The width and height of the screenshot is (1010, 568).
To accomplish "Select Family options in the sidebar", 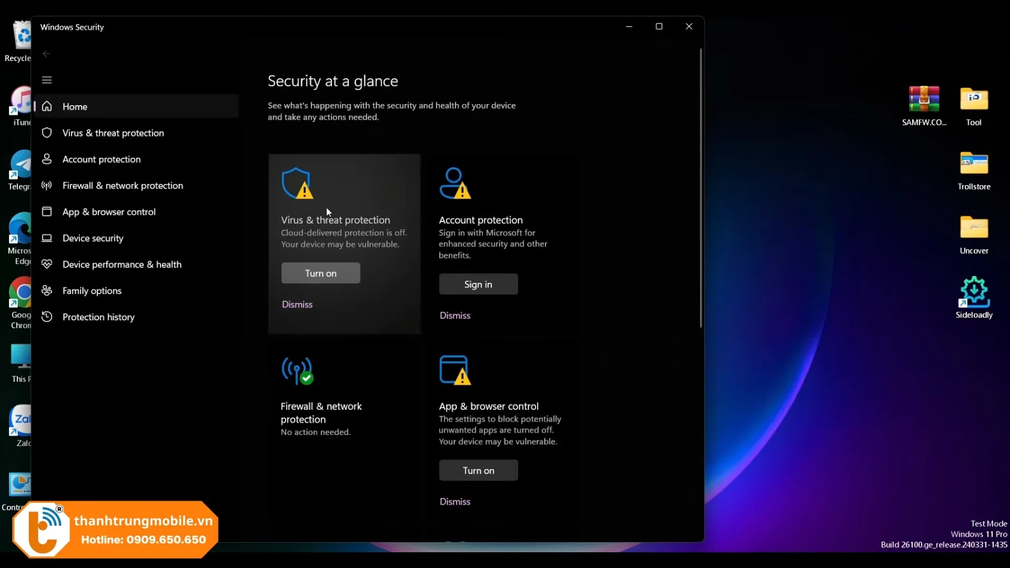I will (92, 291).
